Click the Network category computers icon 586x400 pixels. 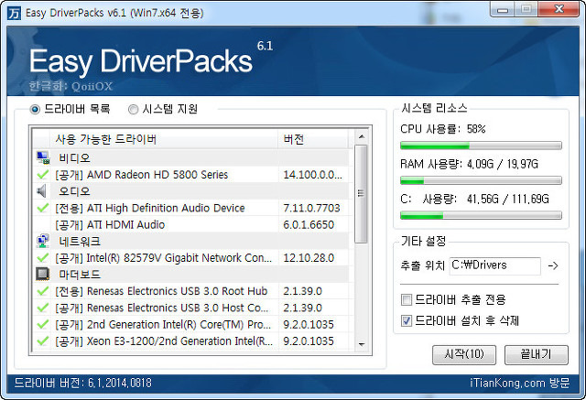(x=43, y=241)
